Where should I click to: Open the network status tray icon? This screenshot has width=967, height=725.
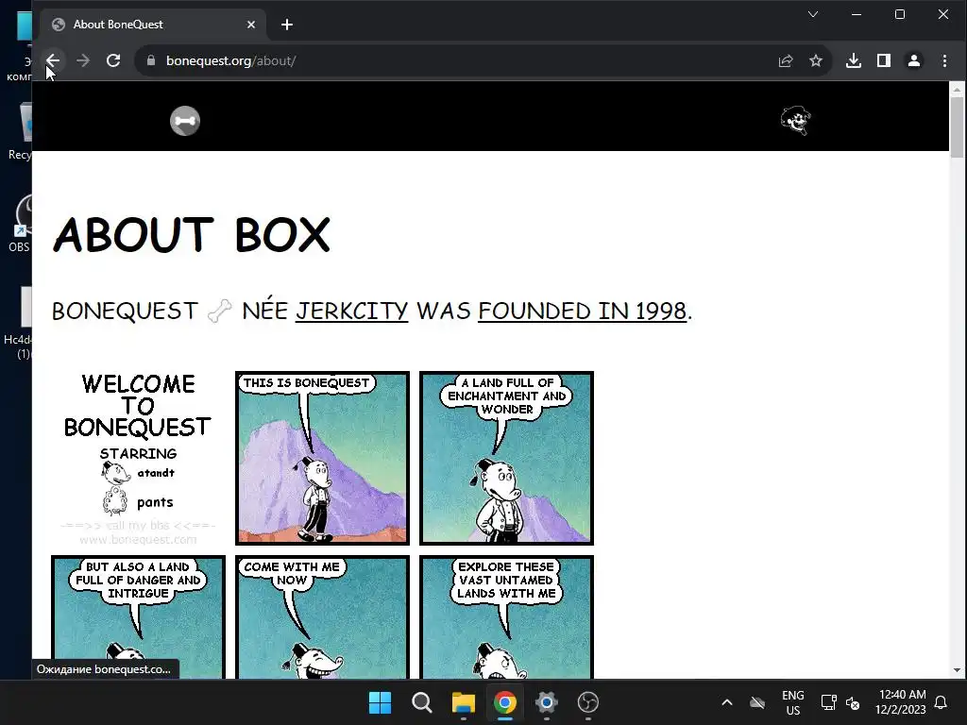tap(829, 702)
